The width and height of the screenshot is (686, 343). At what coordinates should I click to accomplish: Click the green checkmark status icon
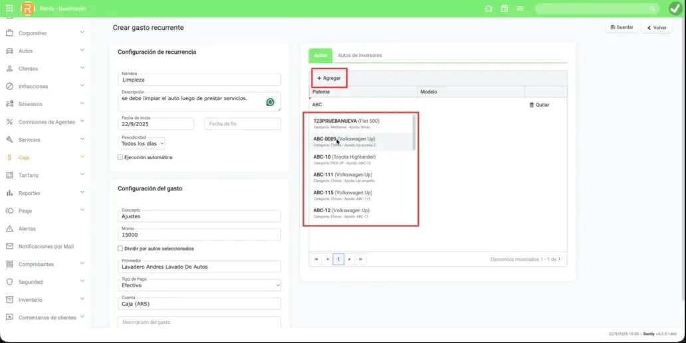675,9
